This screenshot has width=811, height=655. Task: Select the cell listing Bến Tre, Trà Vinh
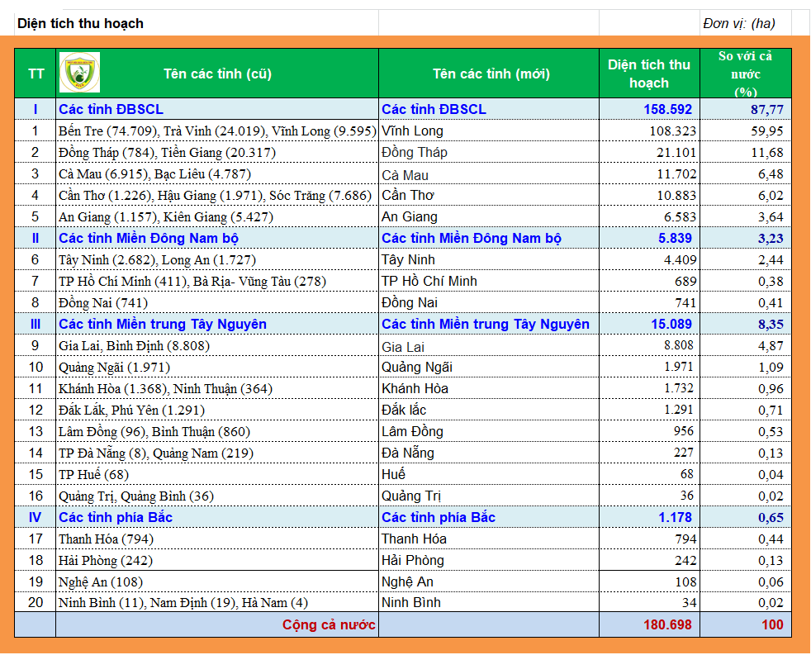[x=218, y=131]
